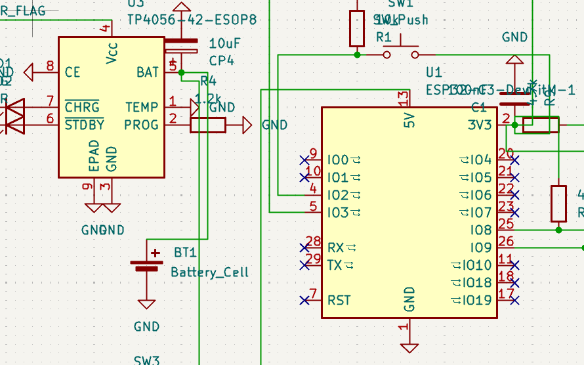Click the GND symbol under battery BT1
The height and width of the screenshot is (365, 584).
(146, 304)
